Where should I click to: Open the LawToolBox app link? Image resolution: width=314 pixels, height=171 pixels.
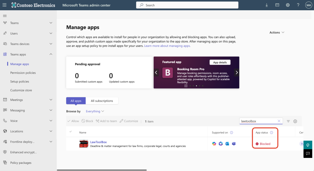(x=98, y=142)
